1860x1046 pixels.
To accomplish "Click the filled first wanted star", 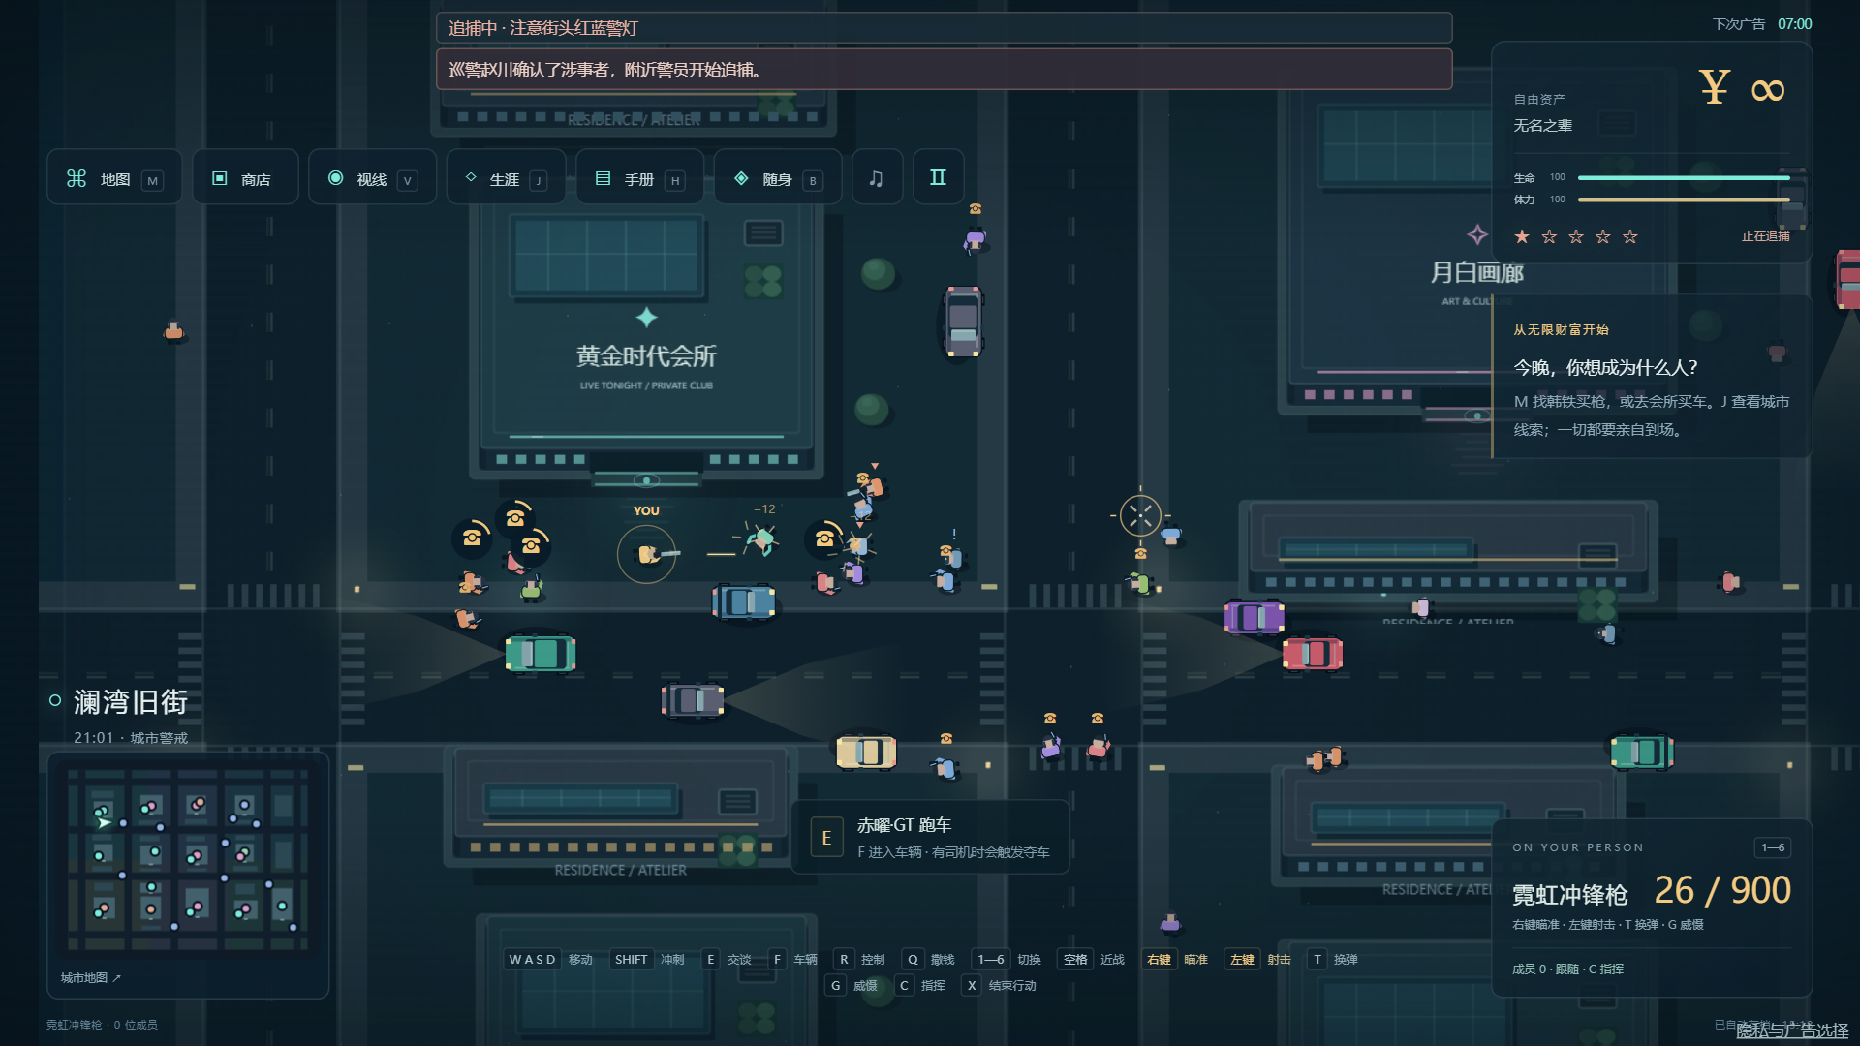I will click(x=1522, y=236).
